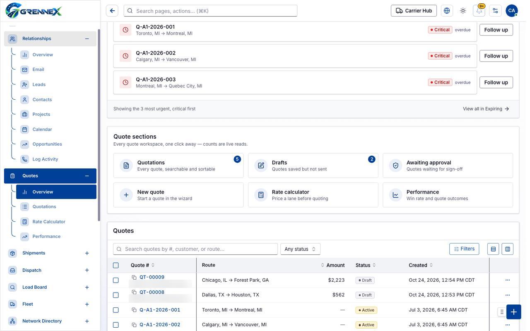Open row actions for QT-00008
Viewport: 530px width, 331px height.
coord(508,295)
